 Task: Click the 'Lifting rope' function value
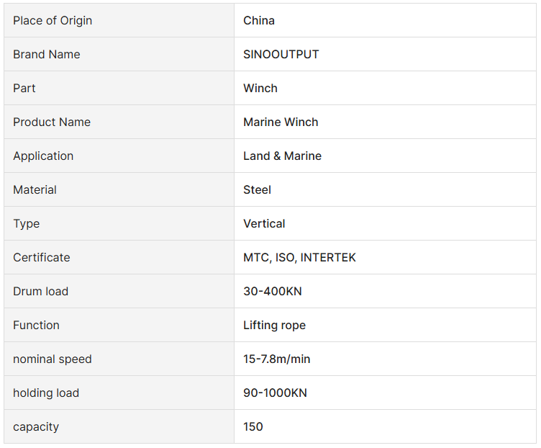(x=274, y=325)
